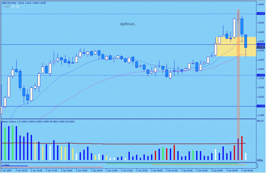Click the 3 Jun 02:00 time label
The height and width of the screenshot is (173, 266).
tap(187, 170)
